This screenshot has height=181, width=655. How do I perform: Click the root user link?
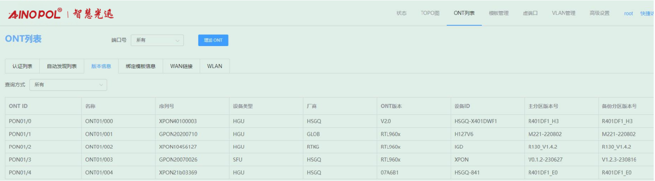[628, 14]
